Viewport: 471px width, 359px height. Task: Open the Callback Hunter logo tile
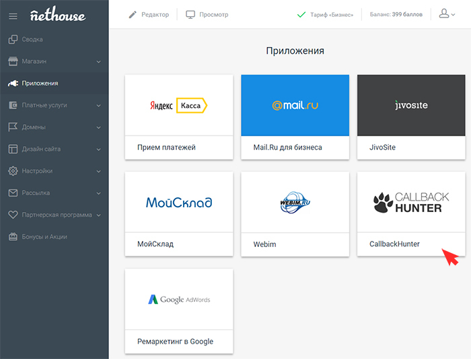pyautogui.click(x=411, y=202)
